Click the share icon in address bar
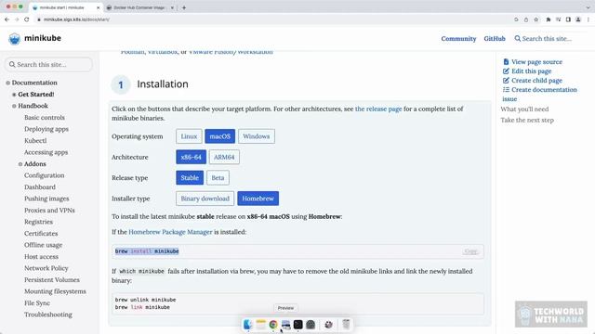This screenshot has width=595, height=334. 526,19
